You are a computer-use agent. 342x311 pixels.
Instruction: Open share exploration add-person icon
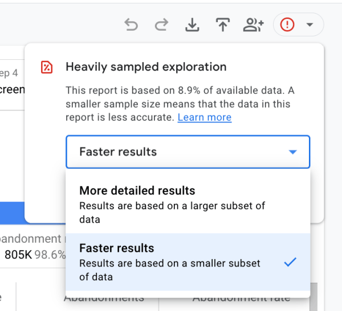[253, 25]
